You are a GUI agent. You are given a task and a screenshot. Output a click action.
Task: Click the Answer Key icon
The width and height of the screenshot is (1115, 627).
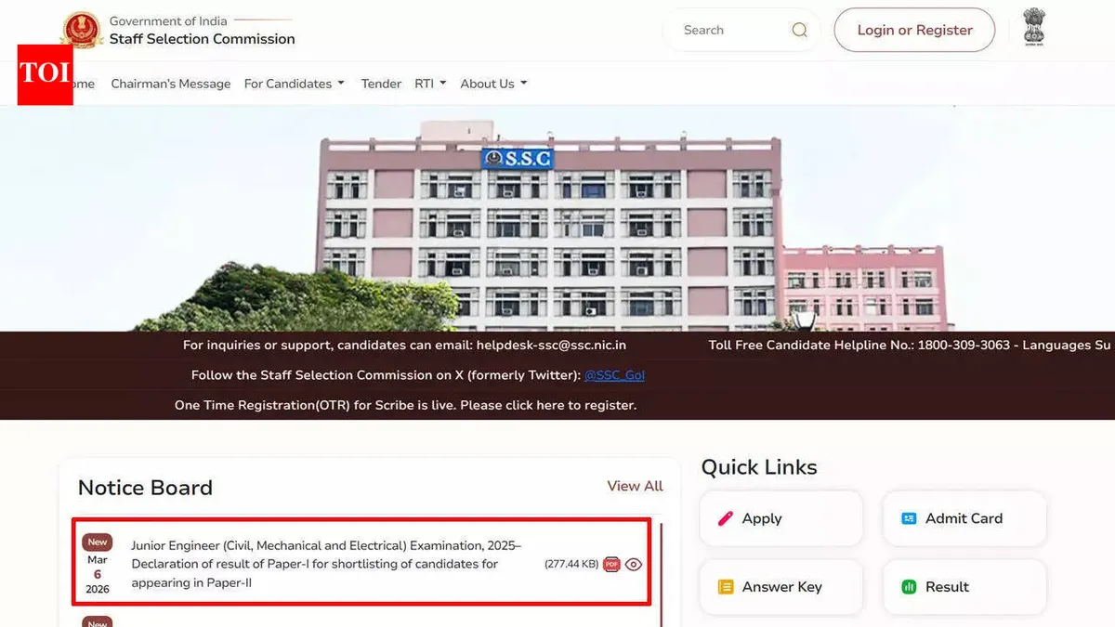point(727,587)
